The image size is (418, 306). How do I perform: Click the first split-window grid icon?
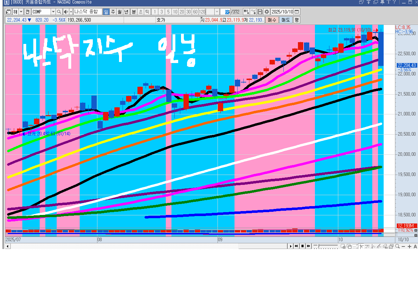point(343,246)
